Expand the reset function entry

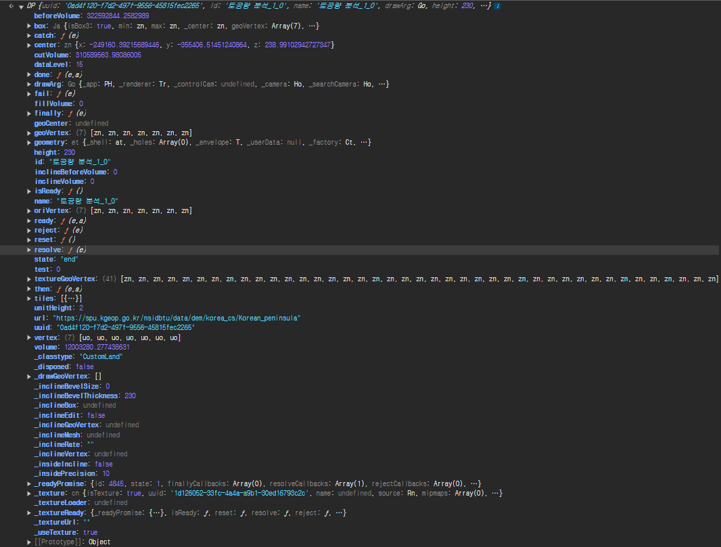29,240
